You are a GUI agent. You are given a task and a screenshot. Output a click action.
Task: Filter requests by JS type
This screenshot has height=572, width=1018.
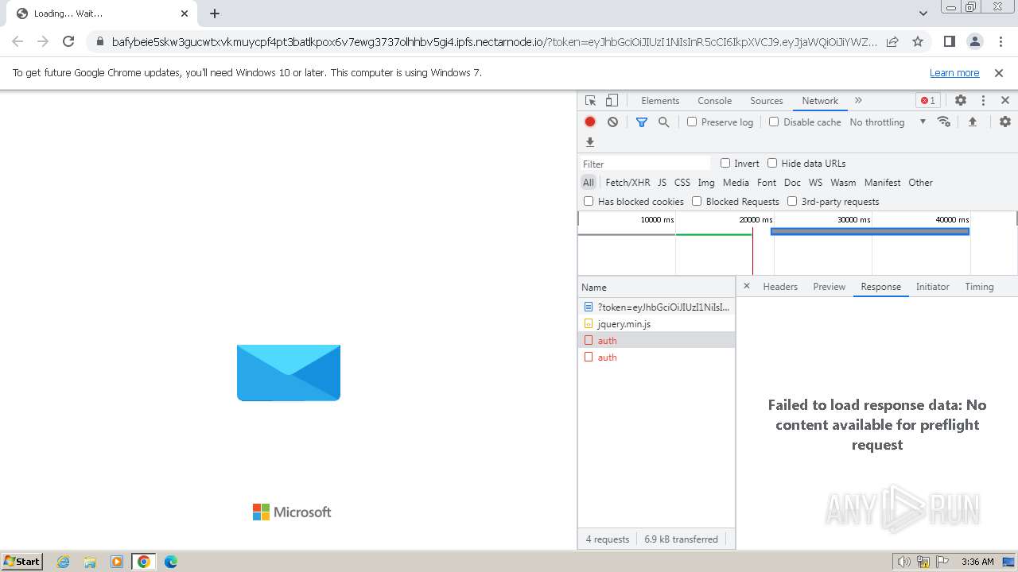[662, 183]
